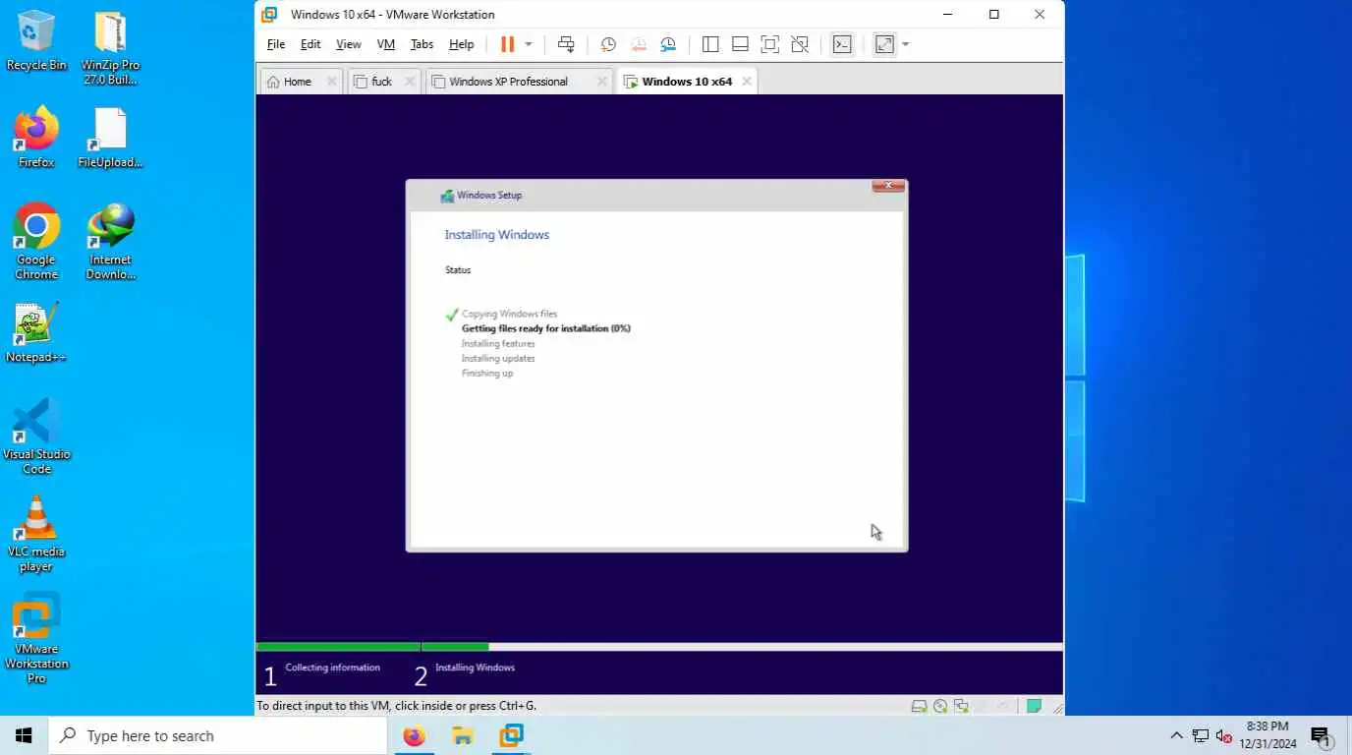Click the 'Installing features' status line

tap(498, 343)
